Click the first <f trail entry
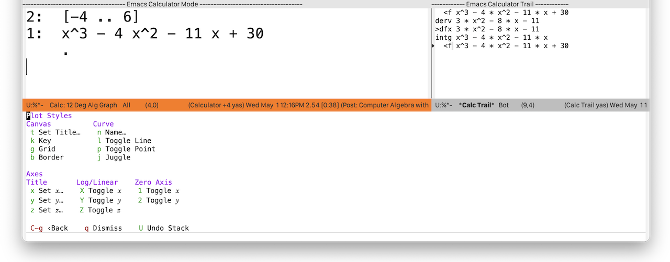The image size is (670, 262). [x=506, y=13]
